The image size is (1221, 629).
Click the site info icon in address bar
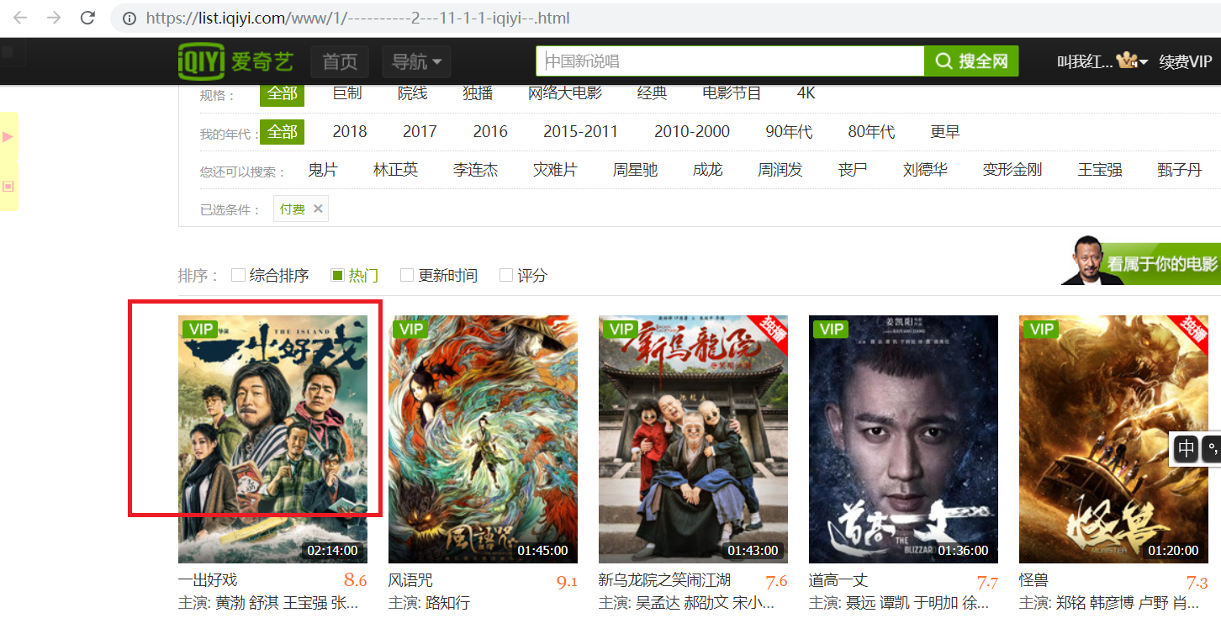(x=129, y=18)
